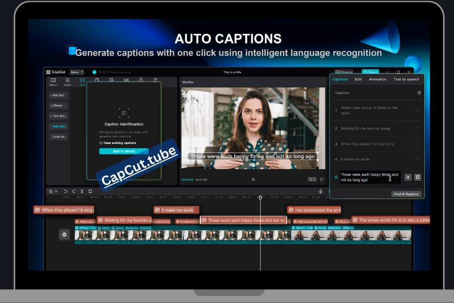Open the Transitions bowtie icon
The width and height of the screenshot is (454, 303).
coord(126,80)
